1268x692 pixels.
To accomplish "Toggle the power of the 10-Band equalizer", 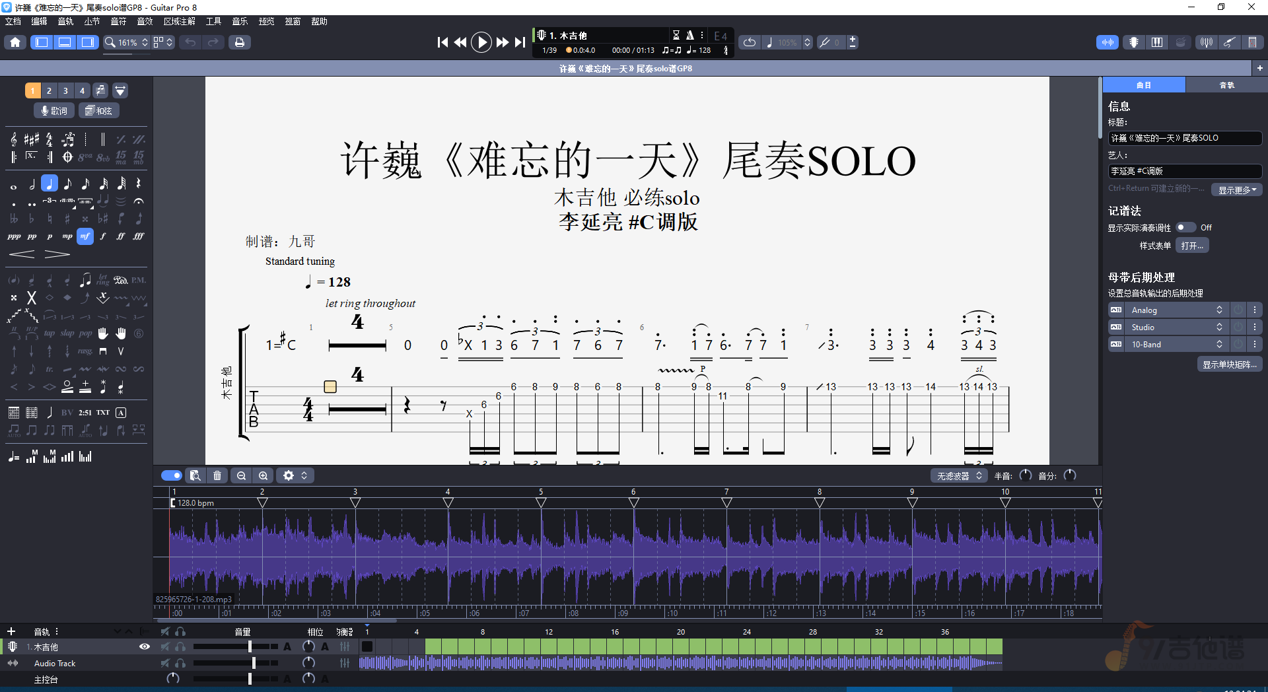I will (1238, 345).
